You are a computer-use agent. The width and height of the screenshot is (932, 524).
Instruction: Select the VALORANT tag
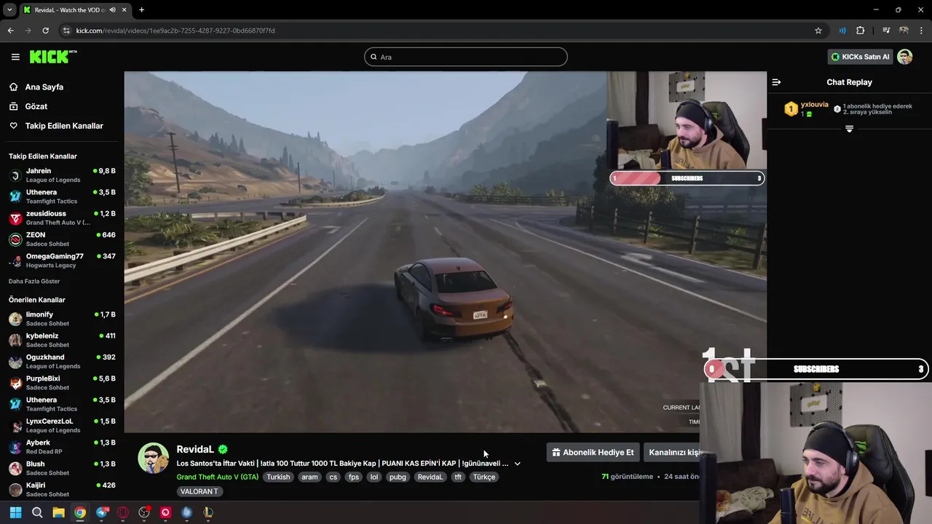click(x=200, y=491)
